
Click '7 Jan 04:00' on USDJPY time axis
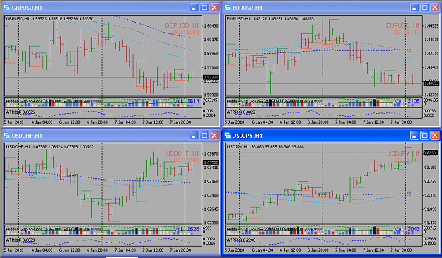point(346,250)
